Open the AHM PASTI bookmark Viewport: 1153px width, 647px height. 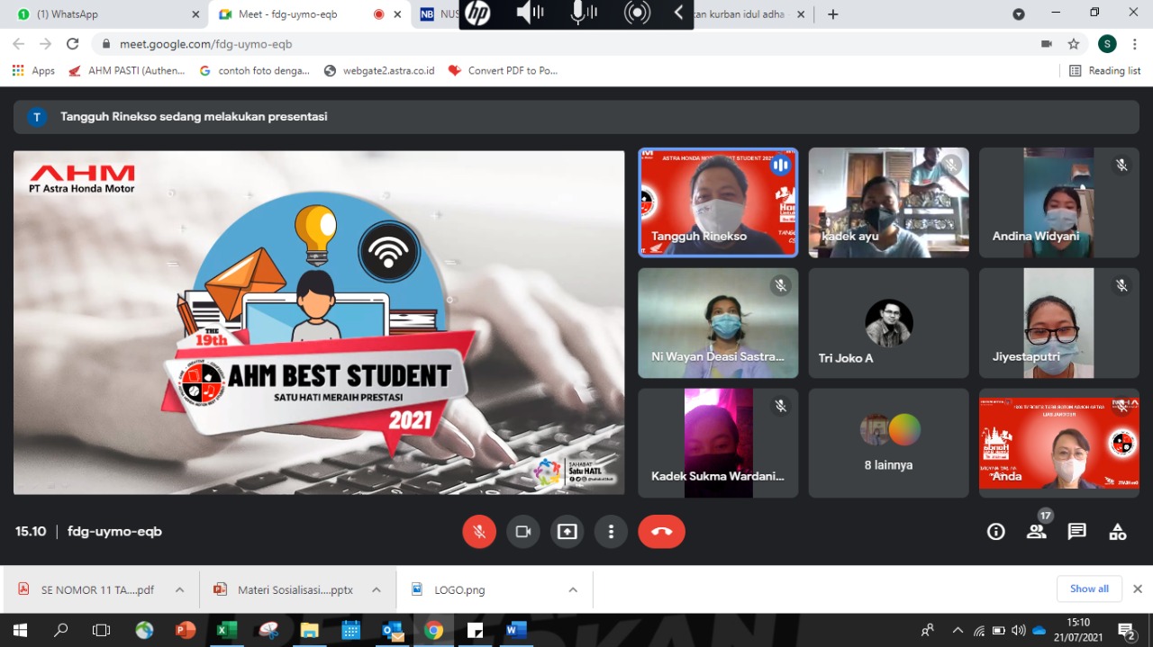(x=127, y=70)
